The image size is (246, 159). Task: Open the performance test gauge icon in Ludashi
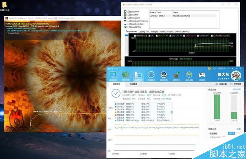[151, 75]
